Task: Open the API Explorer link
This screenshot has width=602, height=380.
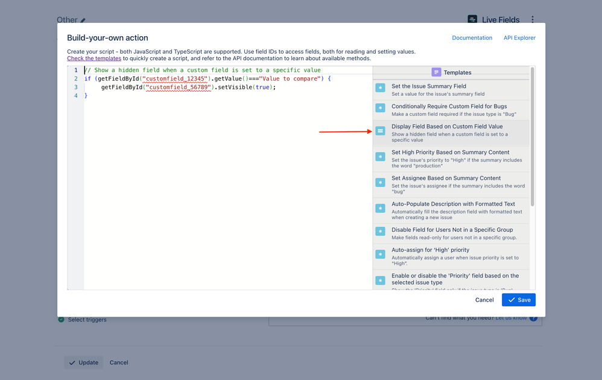Action: [519, 37]
